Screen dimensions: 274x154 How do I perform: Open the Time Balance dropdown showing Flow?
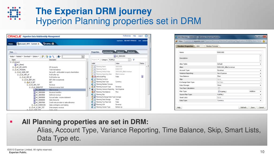[x=239, y=76]
